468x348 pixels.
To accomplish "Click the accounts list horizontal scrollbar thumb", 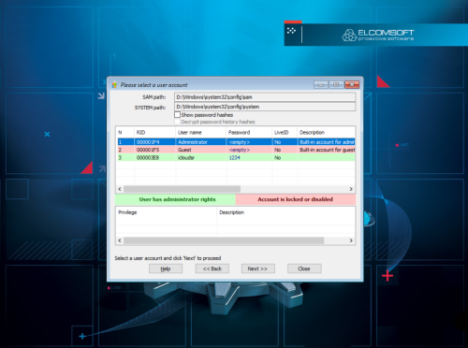I will 182,189.
